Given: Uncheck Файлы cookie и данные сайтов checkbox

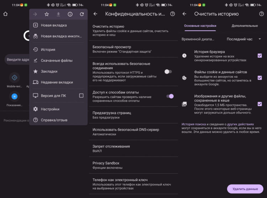Looking at the screenshot, I should click(x=260, y=78).
